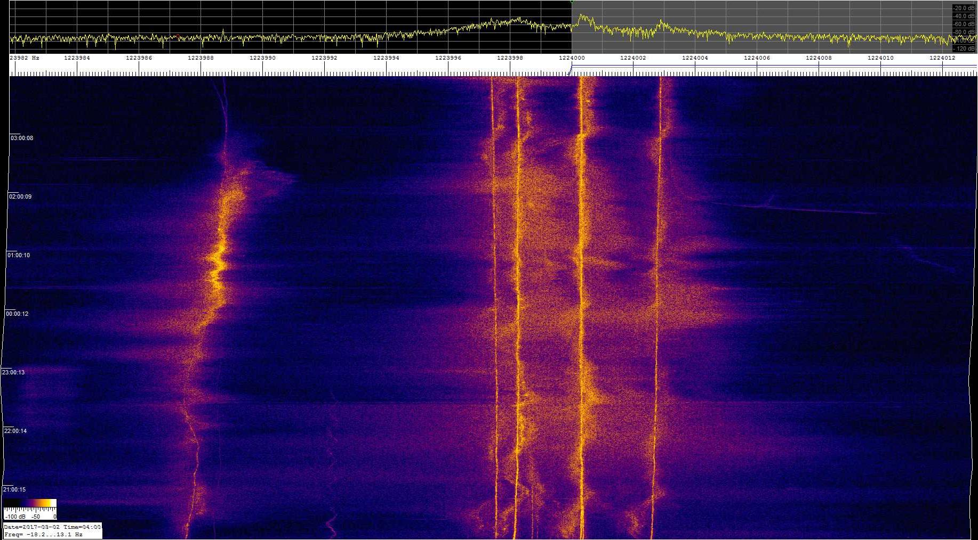This screenshot has height=540, width=978.
Task: Click the green marker above 1224000
Action: pos(572,2)
